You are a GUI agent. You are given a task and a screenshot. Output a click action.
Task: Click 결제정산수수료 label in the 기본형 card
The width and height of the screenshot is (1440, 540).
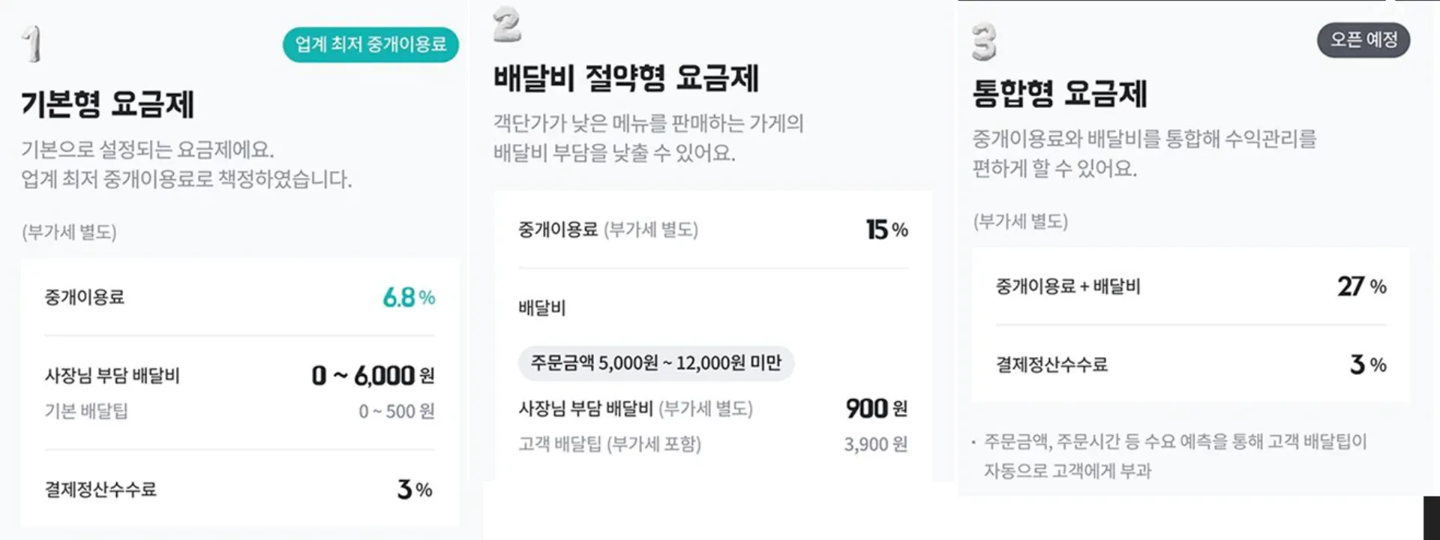(100, 490)
